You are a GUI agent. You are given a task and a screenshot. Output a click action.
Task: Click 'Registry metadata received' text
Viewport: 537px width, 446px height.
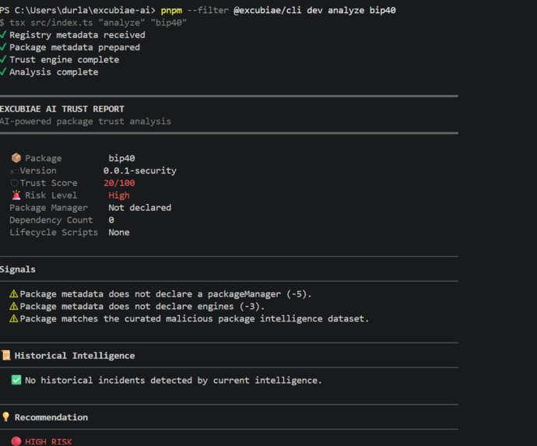77,35
